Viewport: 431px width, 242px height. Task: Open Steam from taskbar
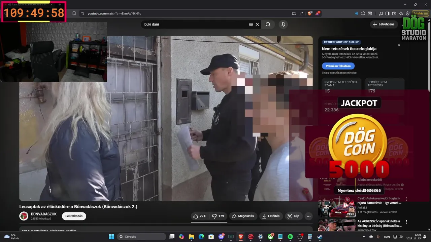(320, 237)
